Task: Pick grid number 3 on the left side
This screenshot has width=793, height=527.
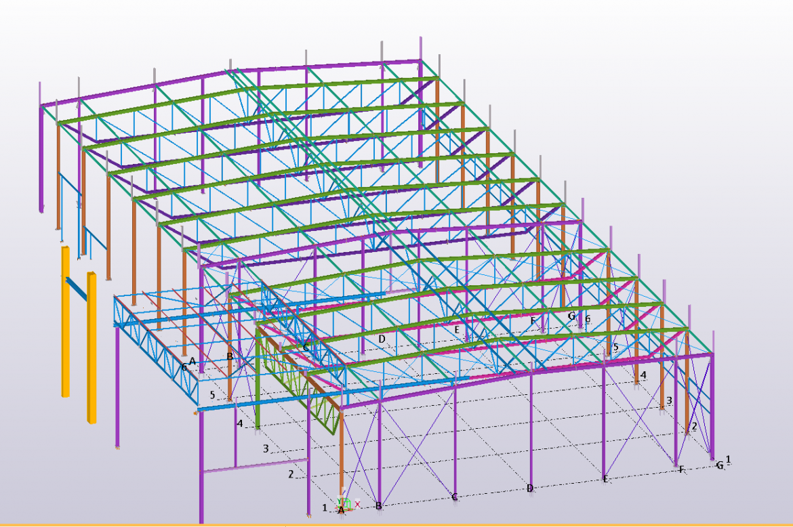Action: pos(266,448)
